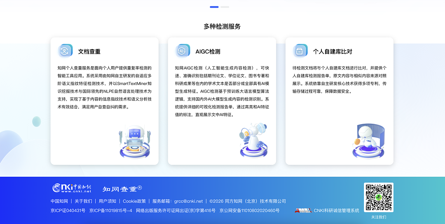The image size is (445, 224).
Task: Open the 个人自建库比对 card title
Action: point(333,51)
